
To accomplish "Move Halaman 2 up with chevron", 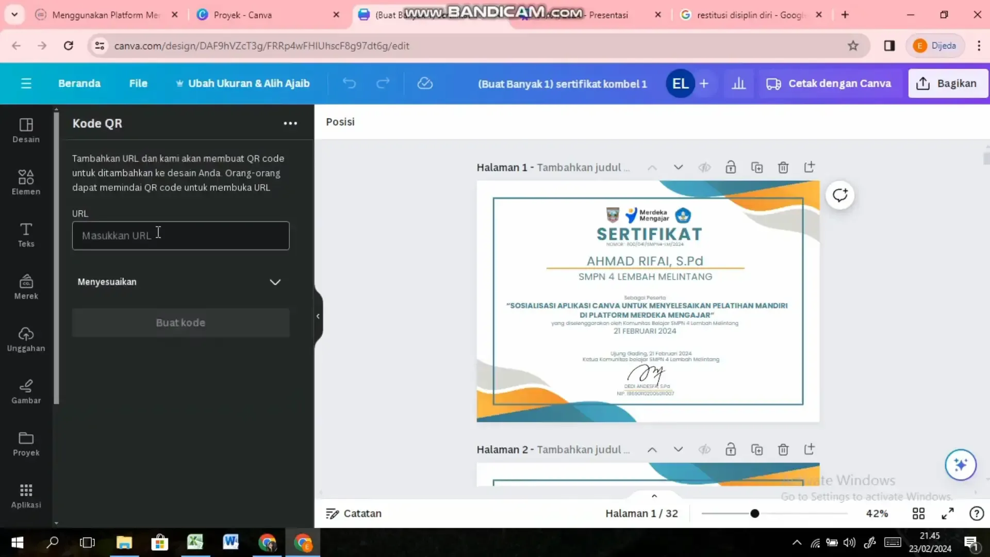I will [652, 449].
